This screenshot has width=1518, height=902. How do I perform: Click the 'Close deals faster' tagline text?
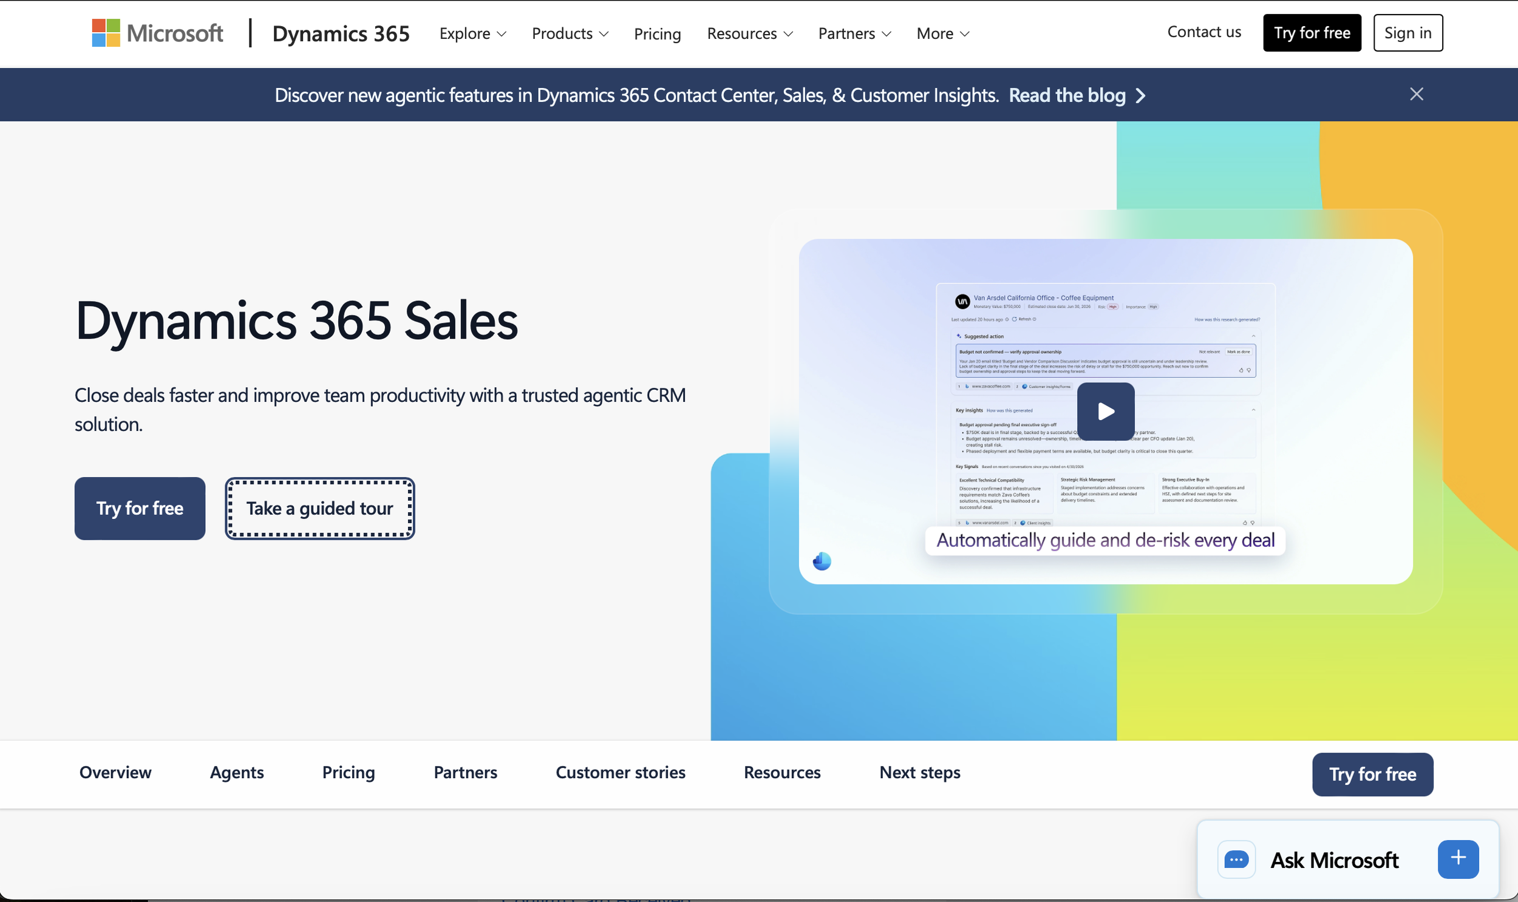380,410
